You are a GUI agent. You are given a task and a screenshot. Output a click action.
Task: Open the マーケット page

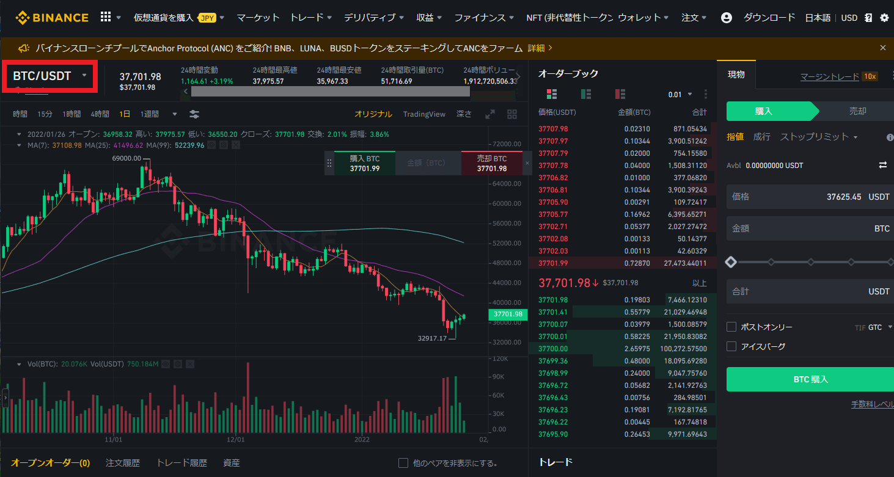click(258, 18)
